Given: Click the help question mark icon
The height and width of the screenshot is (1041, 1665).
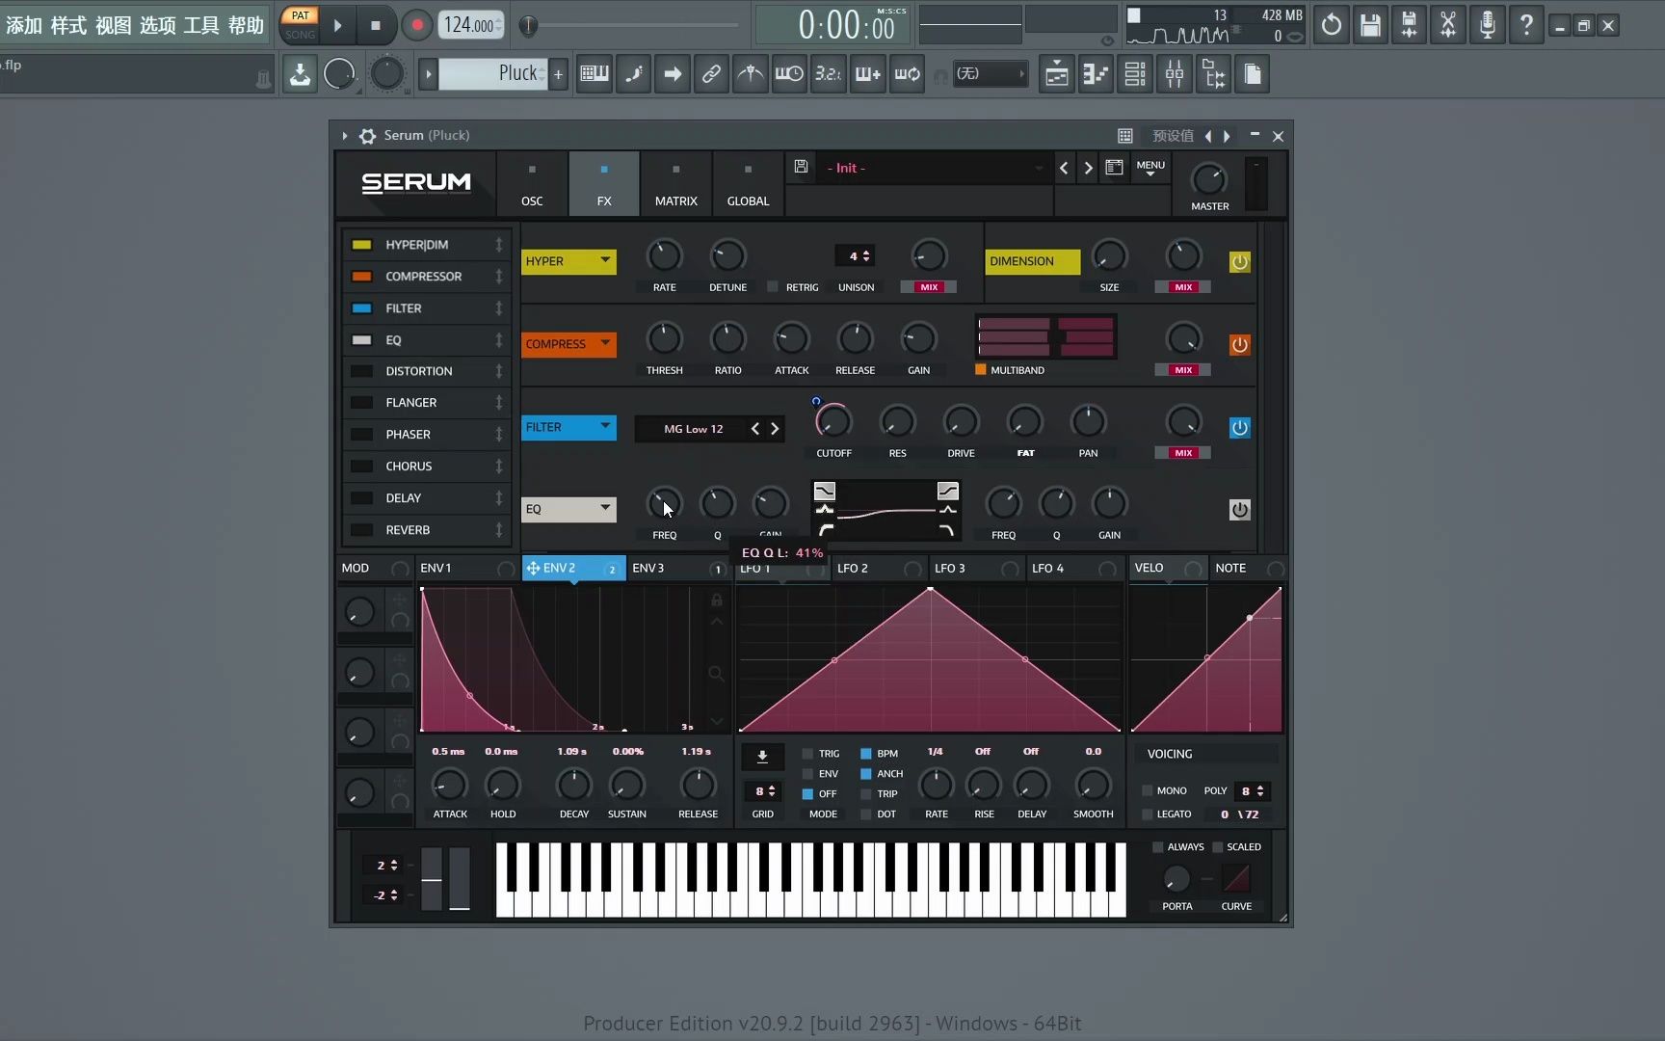Looking at the screenshot, I should click(x=1526, y=25).
